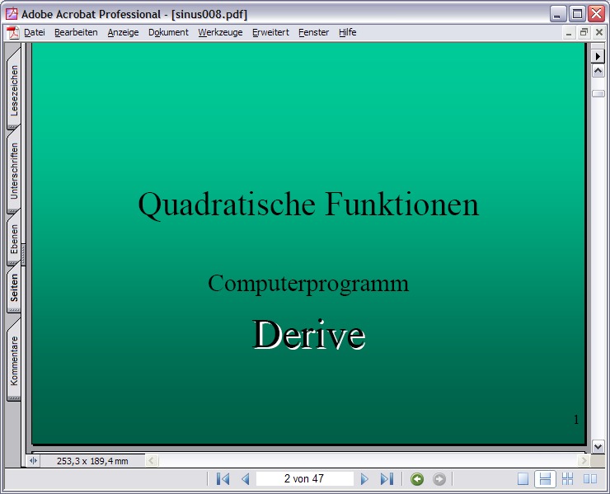Click the green previous view arrow

coord(417,479)
